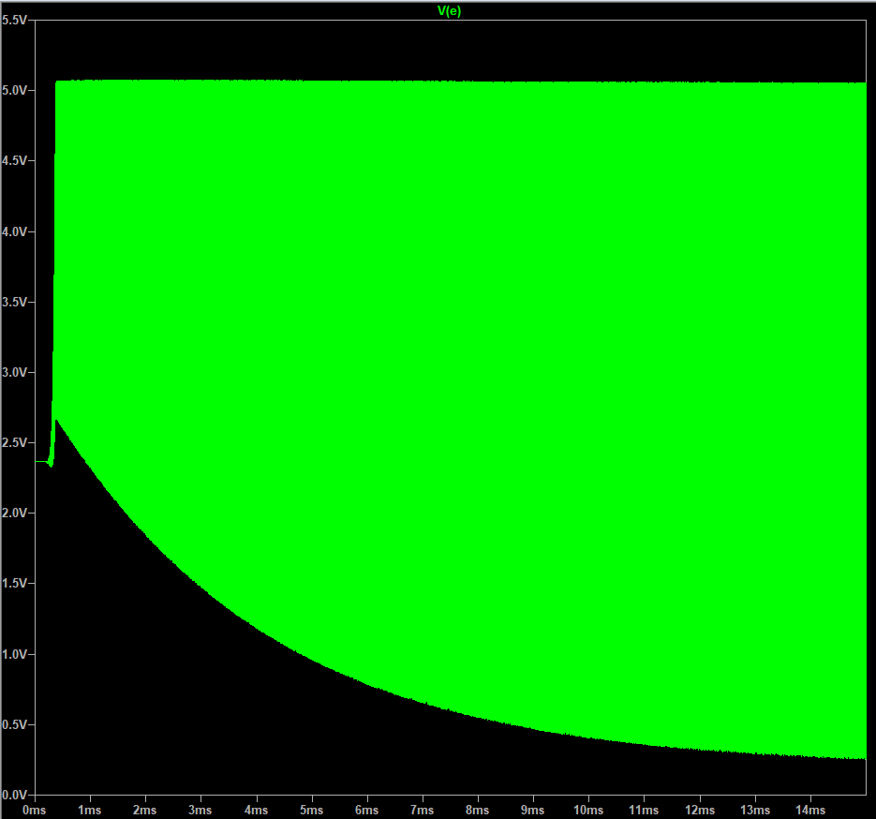Click the 0.0V vertical axis label
Image resolution: width=876 pixels, height=819 pixels.
[14, 795]
